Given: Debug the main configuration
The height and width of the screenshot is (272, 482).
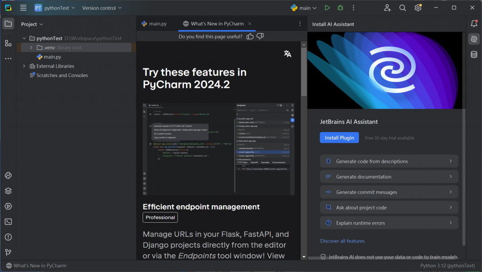Looking at the screenshot, I should pyautogui.click(x=340, y=8).
